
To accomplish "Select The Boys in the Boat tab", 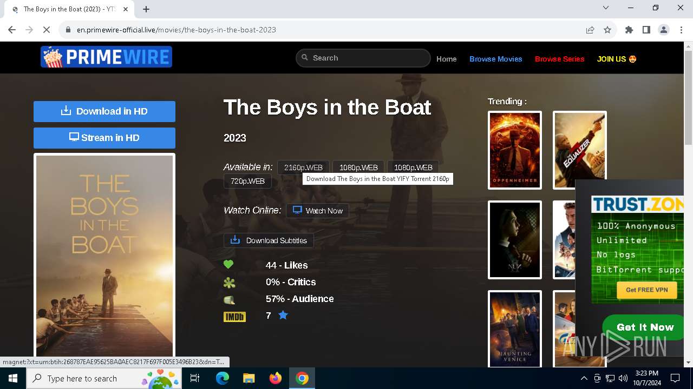I will tap(69, 9).
